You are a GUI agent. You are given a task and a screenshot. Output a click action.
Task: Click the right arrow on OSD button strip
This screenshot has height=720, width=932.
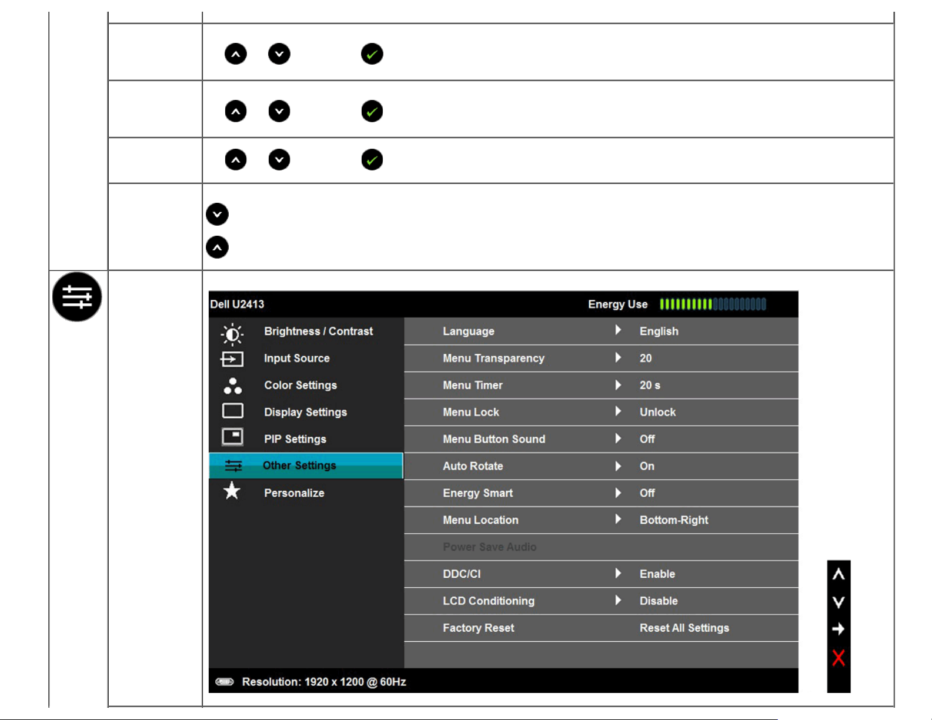[x=839, y=629]
